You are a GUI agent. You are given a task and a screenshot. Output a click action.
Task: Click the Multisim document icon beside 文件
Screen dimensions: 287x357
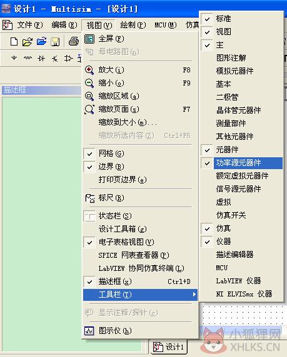pyautogui.click(x=8, y=25)
